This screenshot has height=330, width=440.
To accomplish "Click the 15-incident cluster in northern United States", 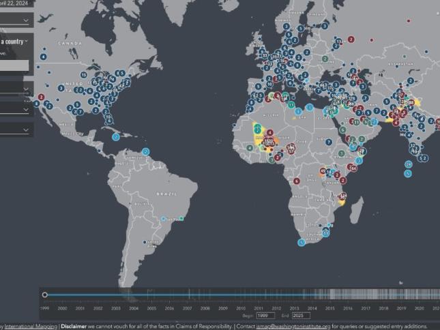I will click(x=83, y=74).
